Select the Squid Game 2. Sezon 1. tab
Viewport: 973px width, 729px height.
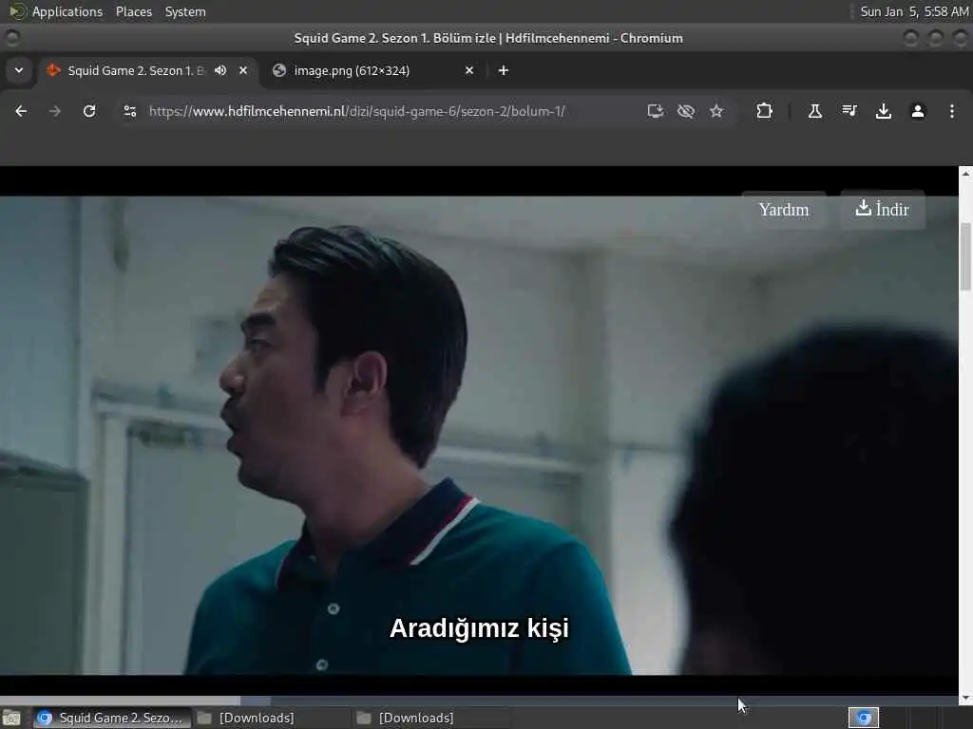click(135, 70)
